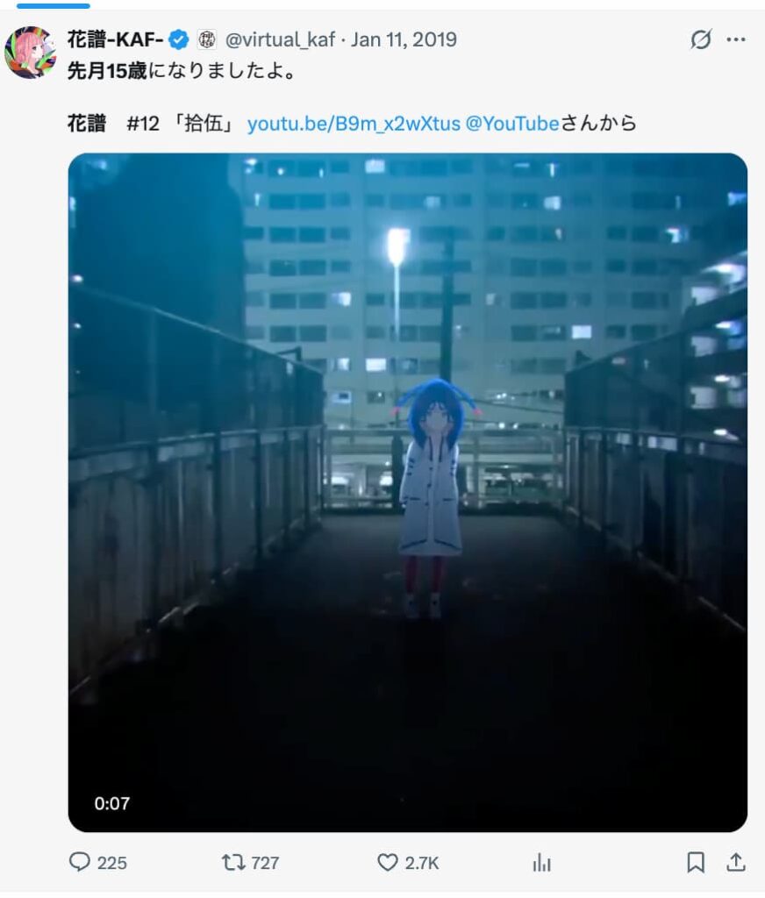Open 花譜-KAF- profile avatar picture

(x=31, y=52)
